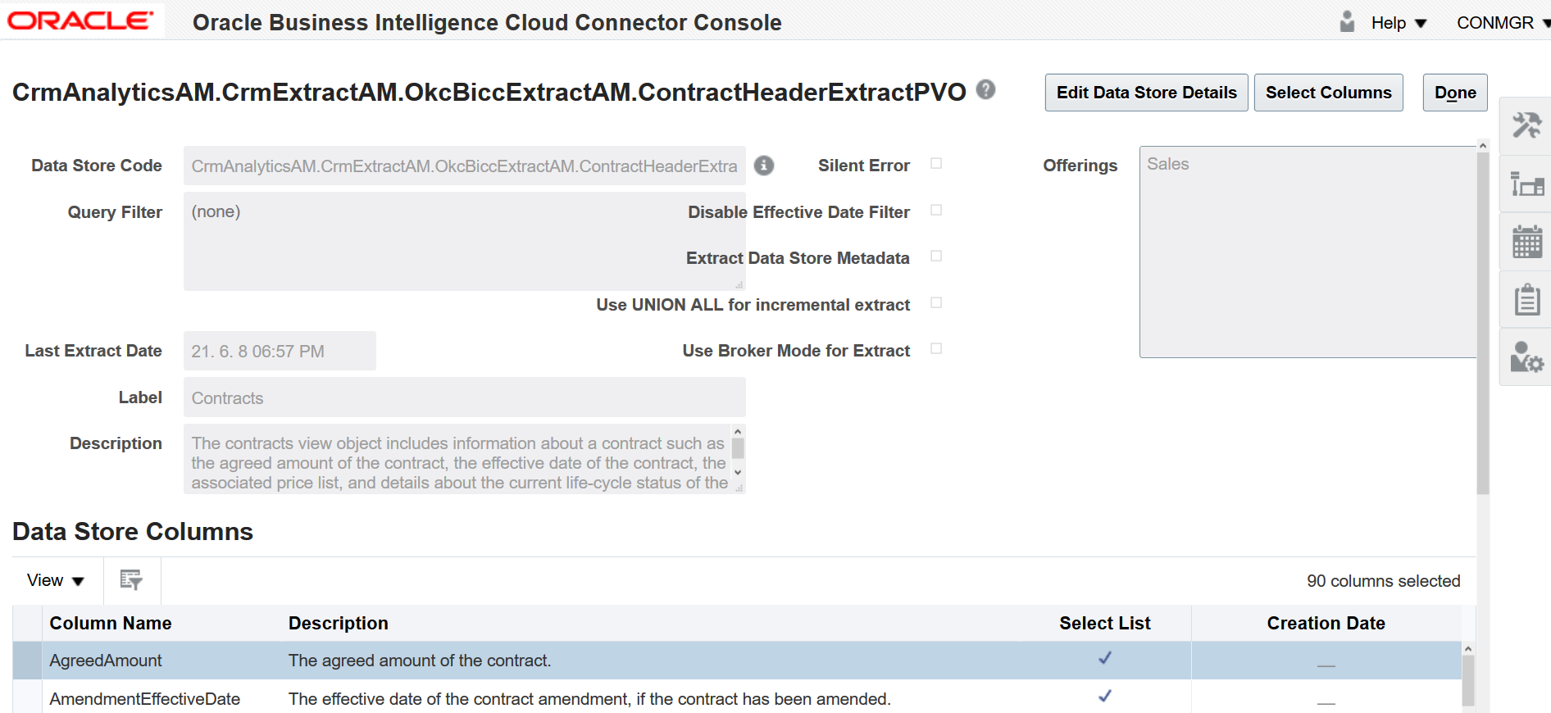
Task: Check the Extract Data Store Metadata box
Action: pos(936,257)
